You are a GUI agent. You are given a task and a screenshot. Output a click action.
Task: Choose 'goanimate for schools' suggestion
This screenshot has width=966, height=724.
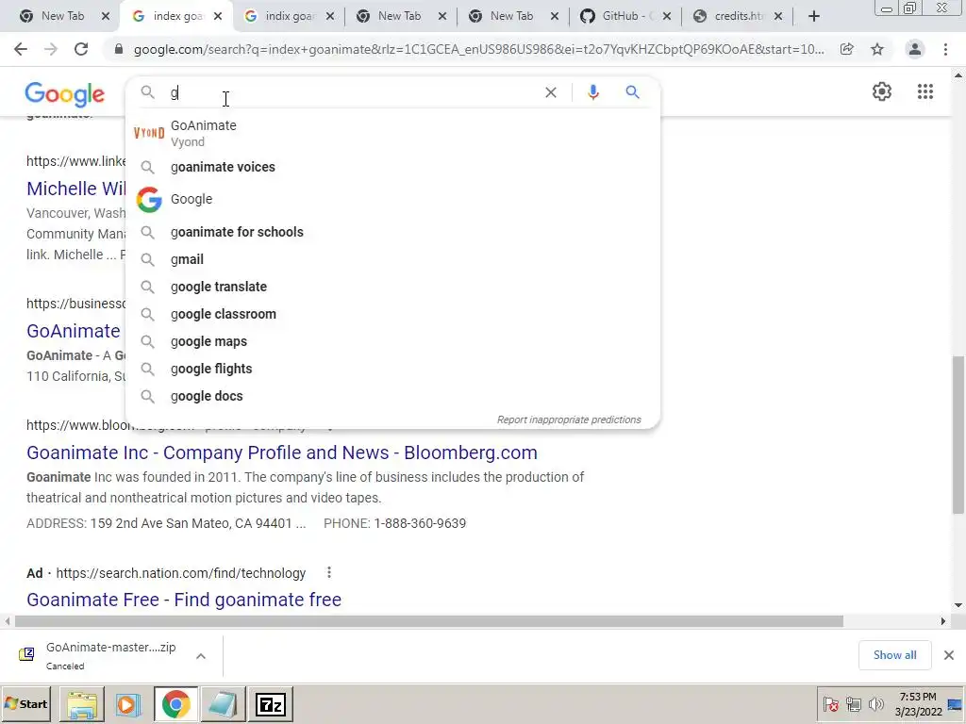coord(393,232)
